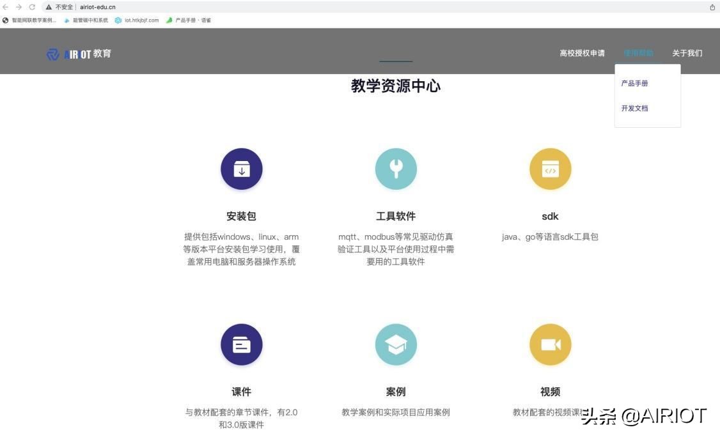
Task: Click the 案例 graduation cap icon
Action: pos(395,344)
